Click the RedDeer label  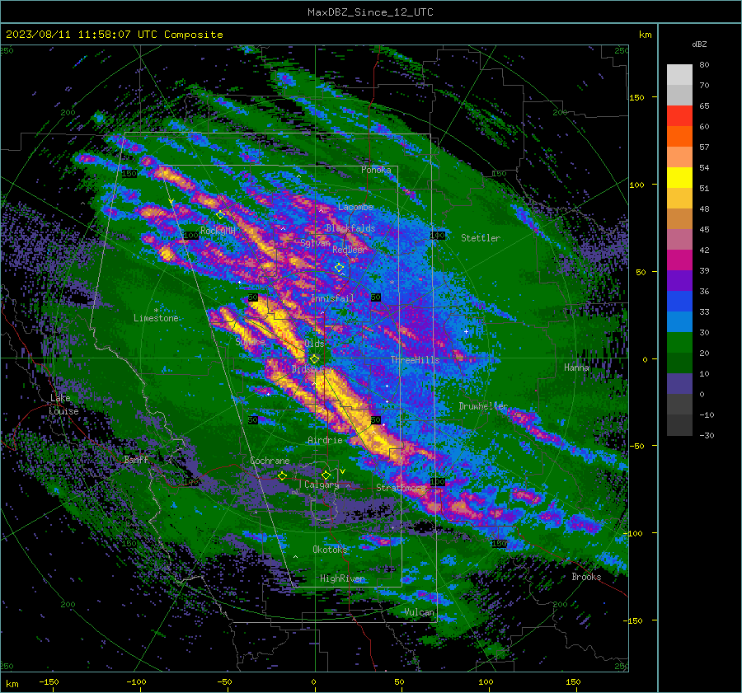(x=349, y=250)
